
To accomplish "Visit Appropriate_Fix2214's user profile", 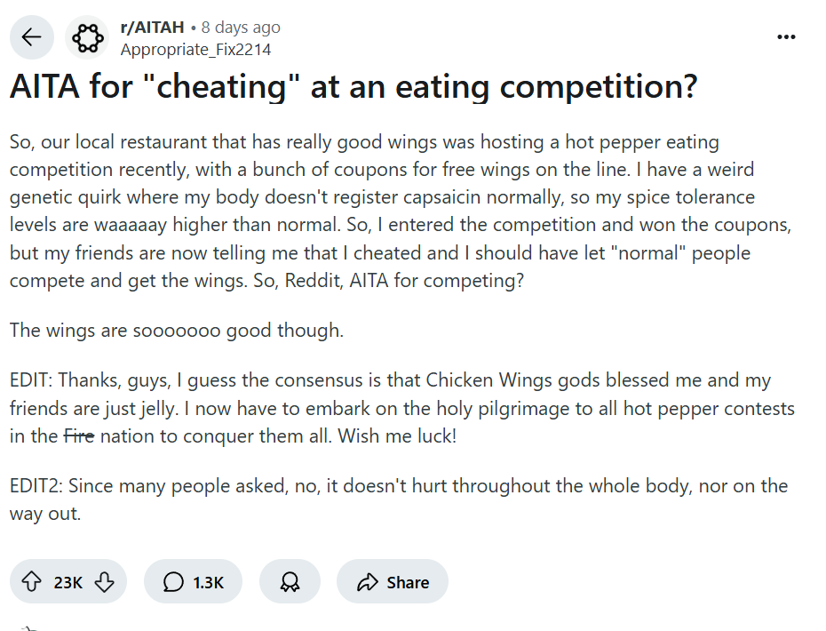I will [195, 50].
